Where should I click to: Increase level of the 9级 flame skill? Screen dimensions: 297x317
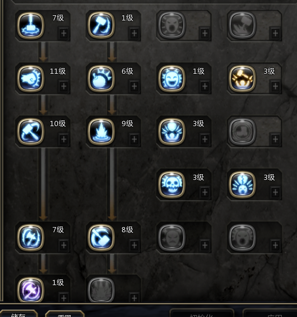pos(134,139)
